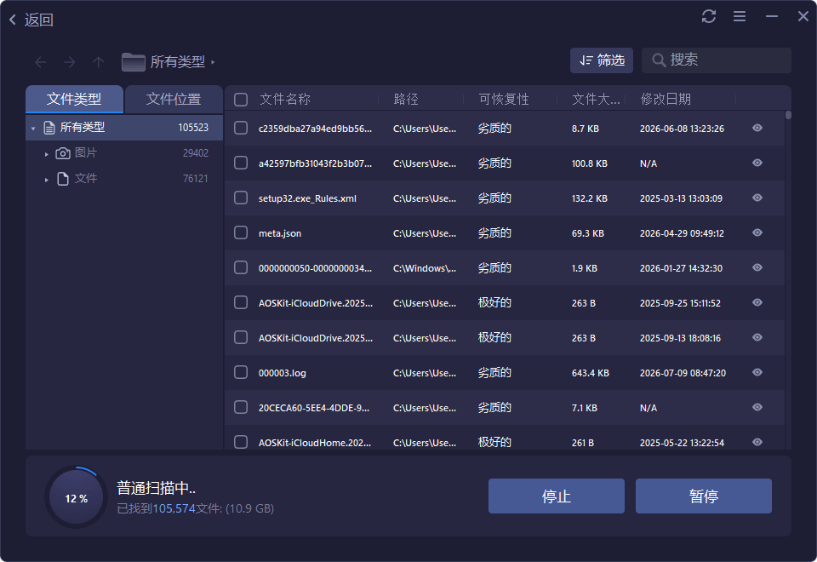Click the document icon beside 所有类型 tree row

[x=49, y=127]
